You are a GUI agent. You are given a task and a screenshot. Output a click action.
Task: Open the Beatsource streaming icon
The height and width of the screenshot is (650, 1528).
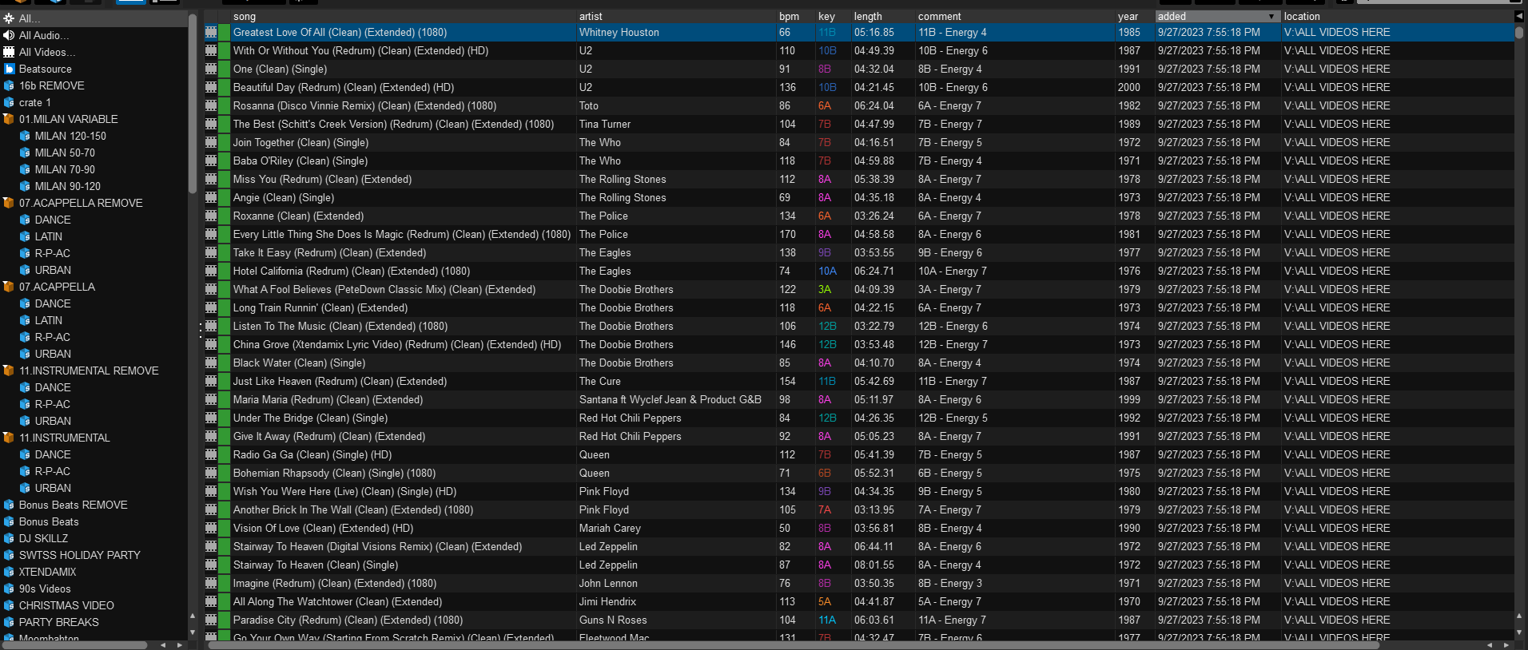point(9,69)
